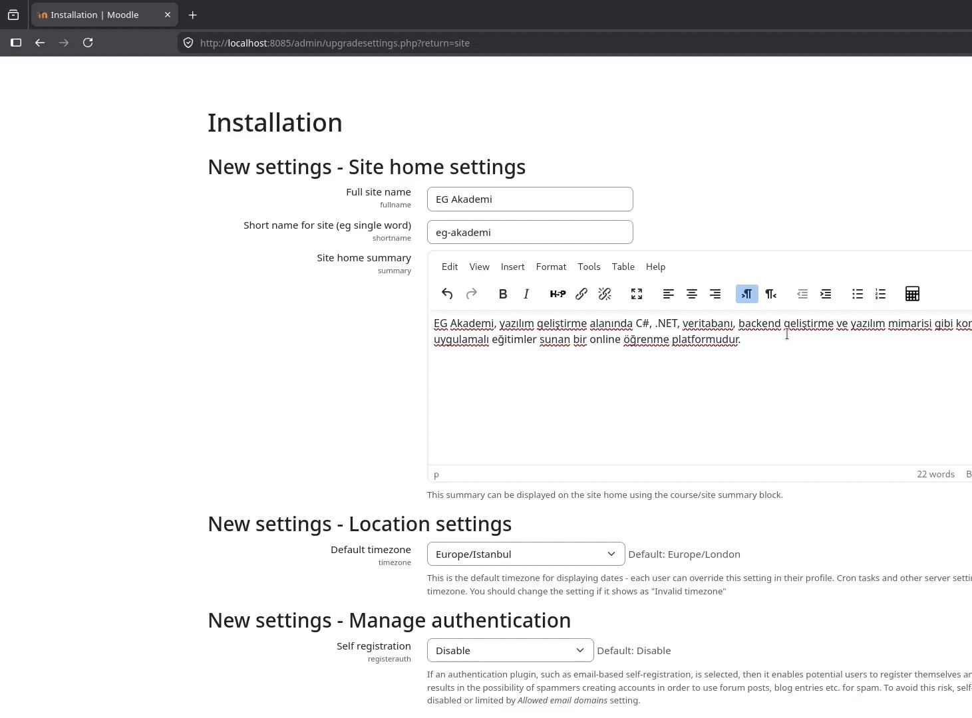Click the p element path in statusbar
Image resolution: width=972 pixels, height=718 pixels.
436,475
